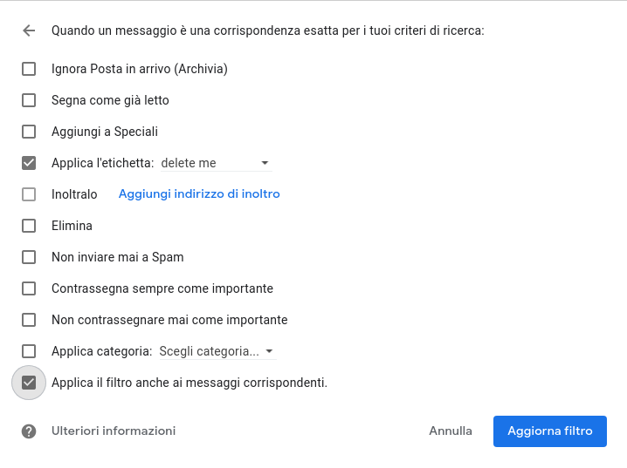627x468 pixels.
Task: Click the Aggiorna filtro button
Action: click(x=550, y=431)
